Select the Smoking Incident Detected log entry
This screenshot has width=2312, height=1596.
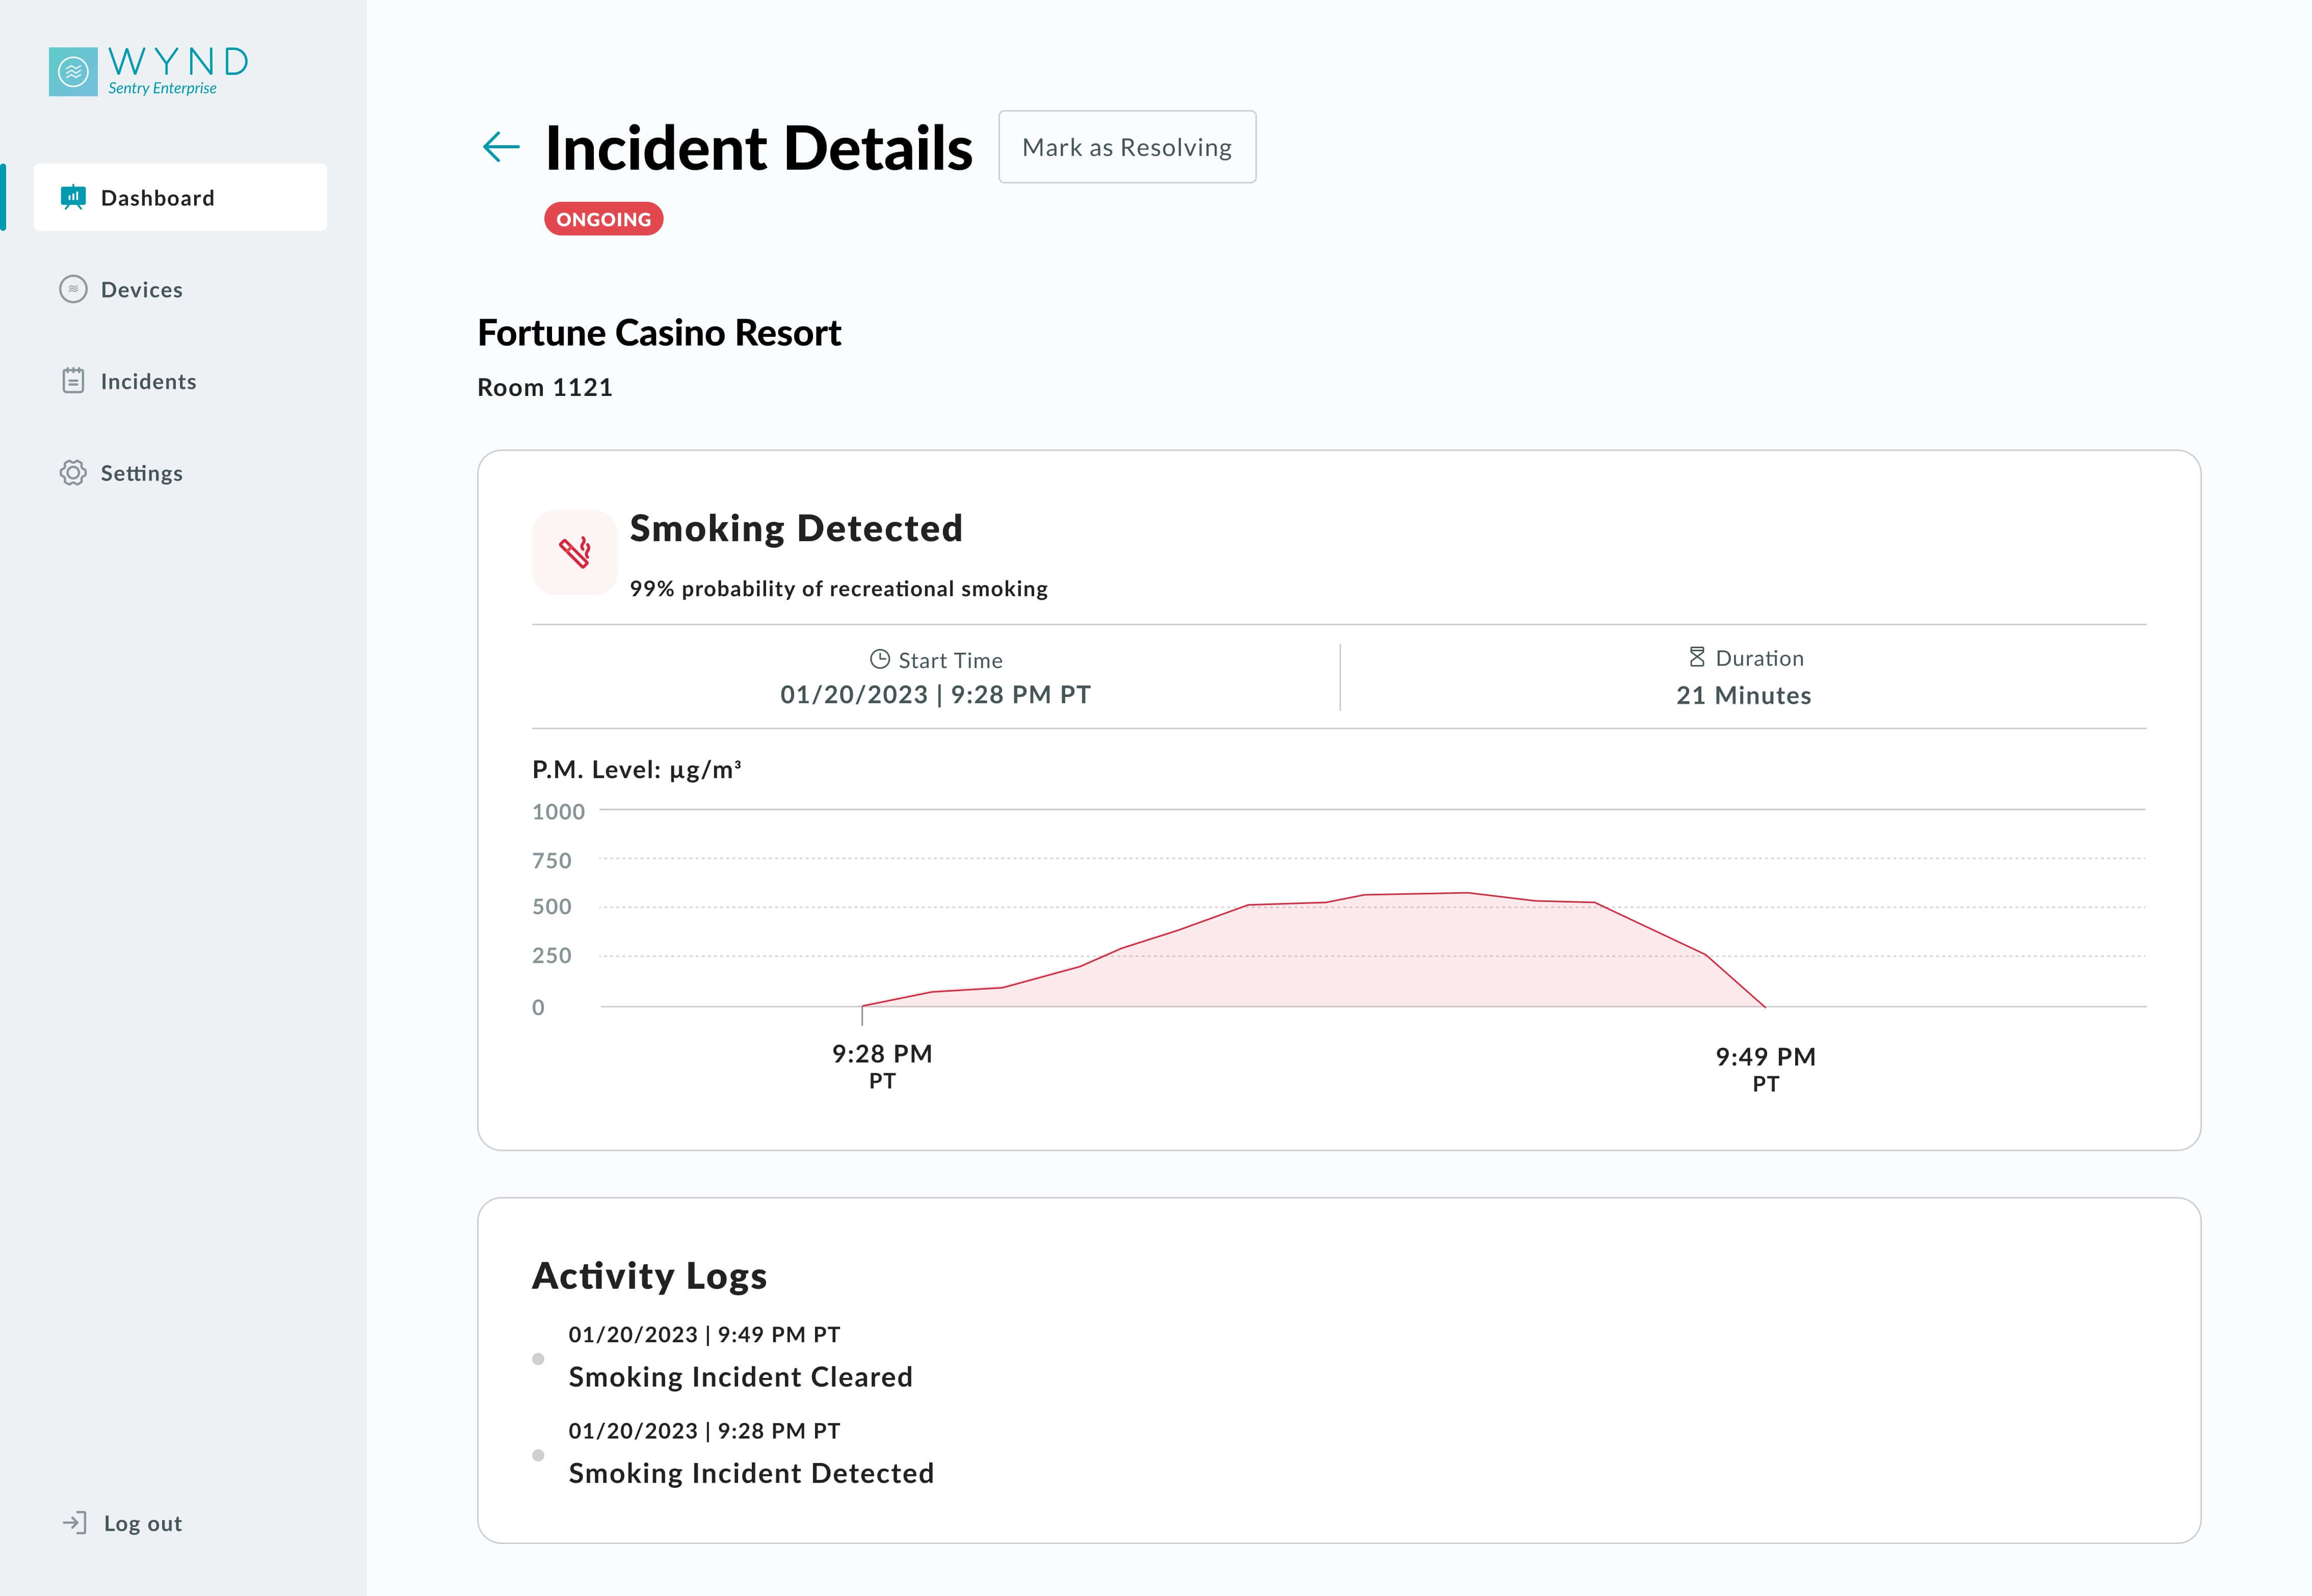(x=751, y=1473)
